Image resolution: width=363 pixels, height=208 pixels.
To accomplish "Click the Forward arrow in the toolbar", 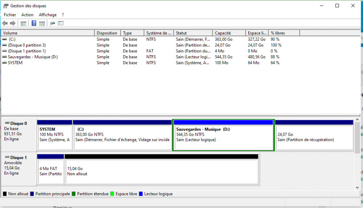I will click(13, 23).
